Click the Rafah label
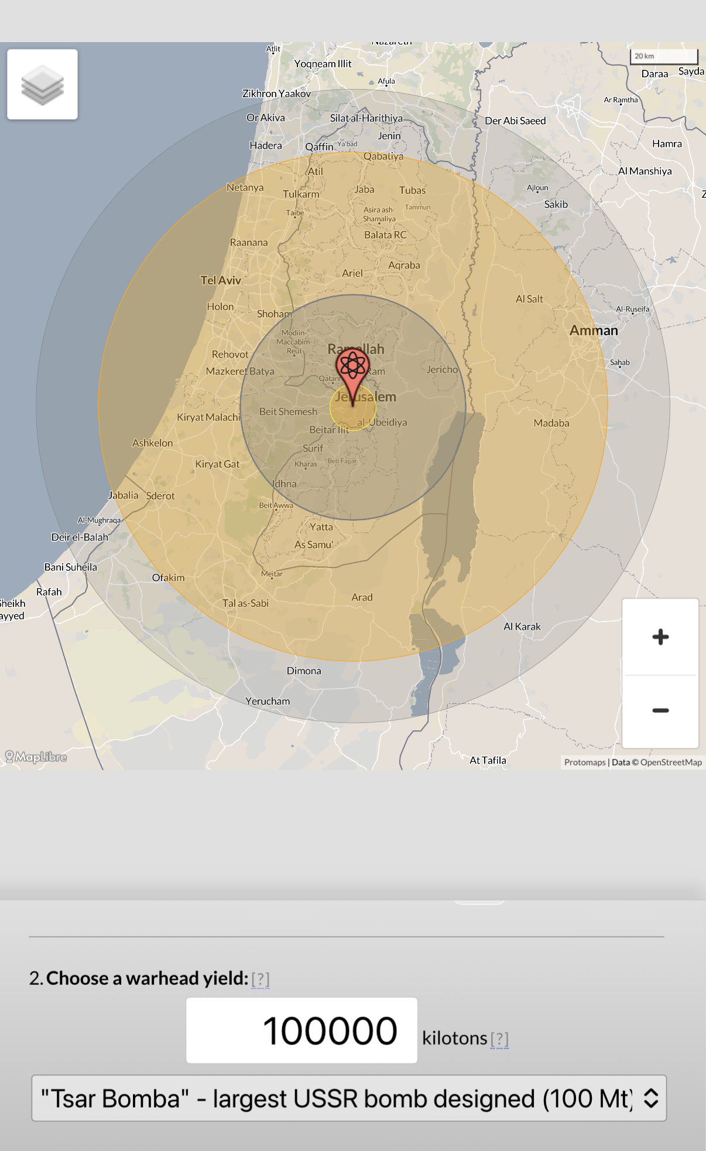Image resolution: width=706 pixels, height=1151 pixels. (x=49, y=592)
